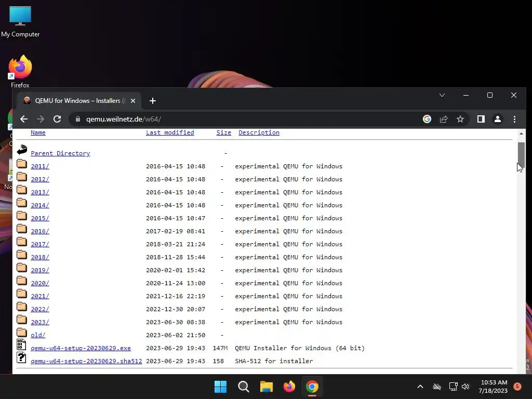The height and width of the screenshot is (399, 532).
Task: Click the address bar URL field
Action: coord(248,119)
